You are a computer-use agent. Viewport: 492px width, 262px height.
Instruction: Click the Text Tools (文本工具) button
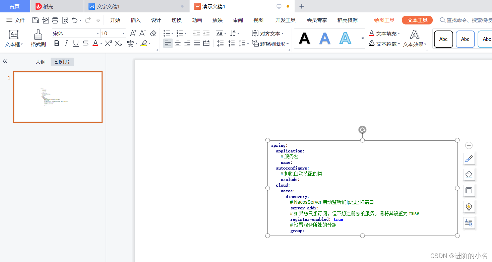[x=417, y=20]
